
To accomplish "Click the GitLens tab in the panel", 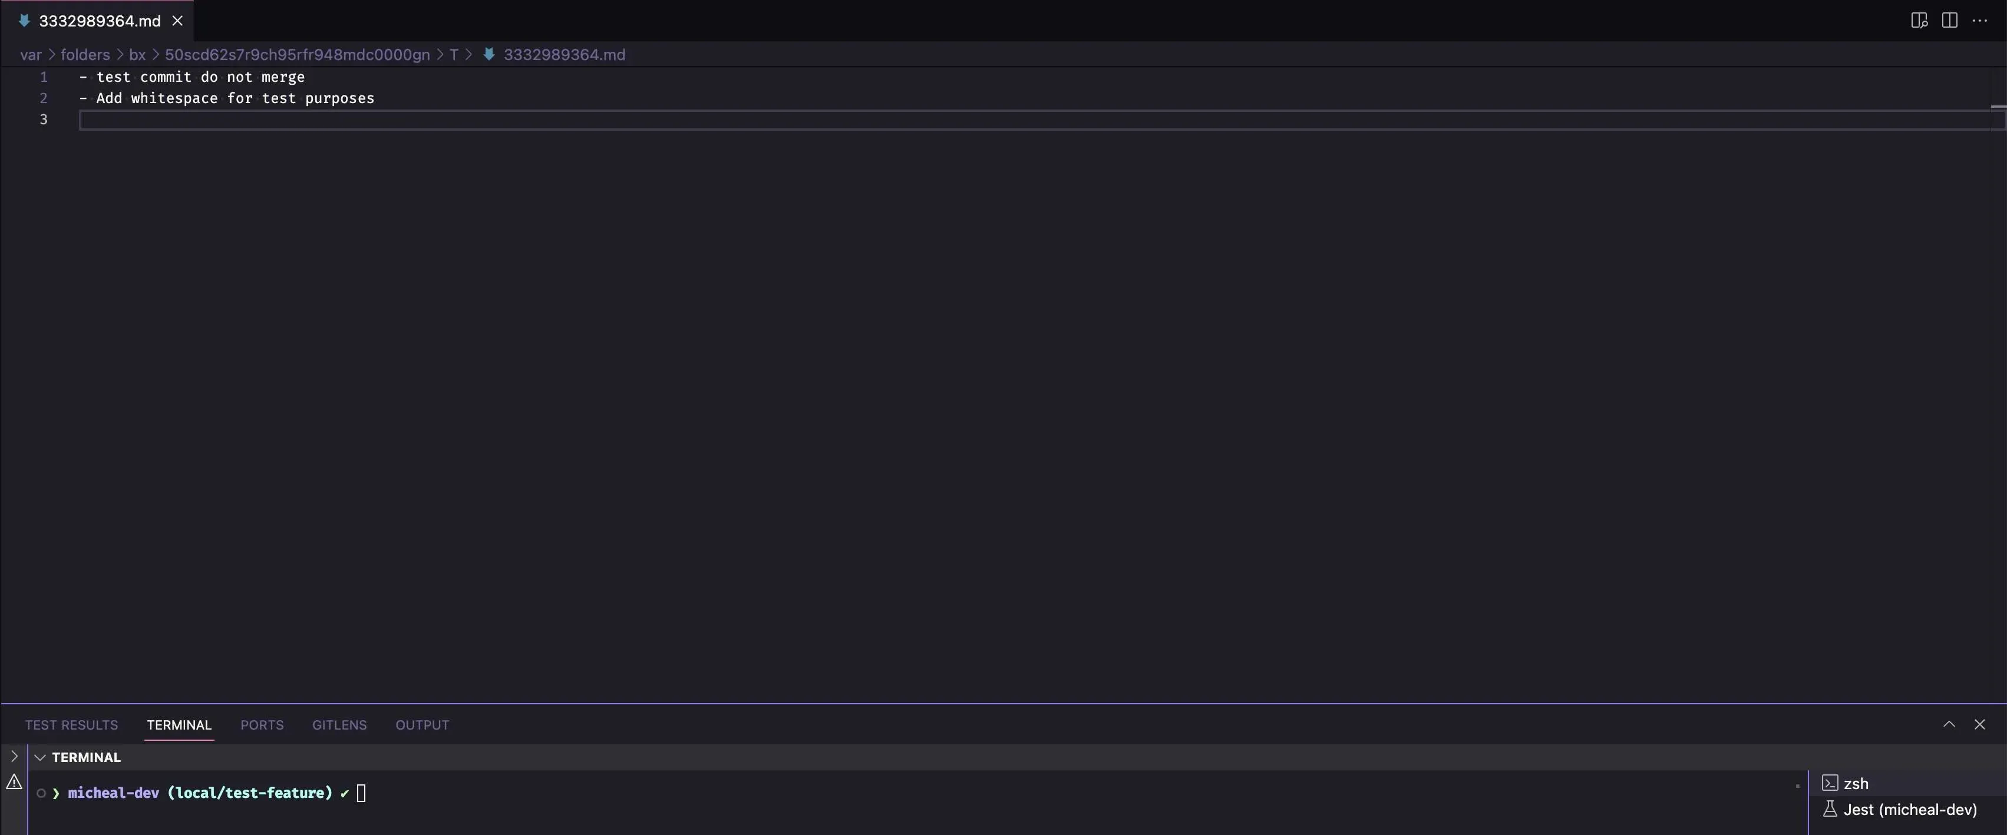I will click(338, 725).
